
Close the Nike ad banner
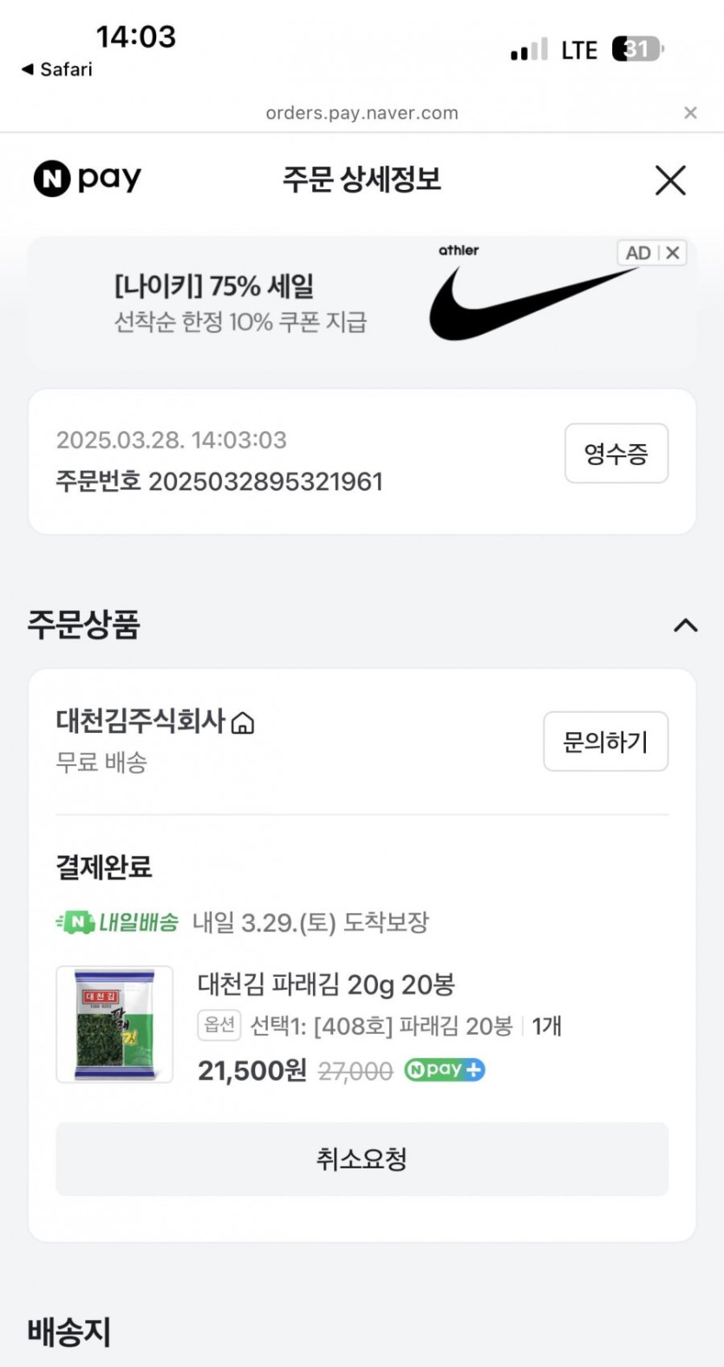pos(673,252)
